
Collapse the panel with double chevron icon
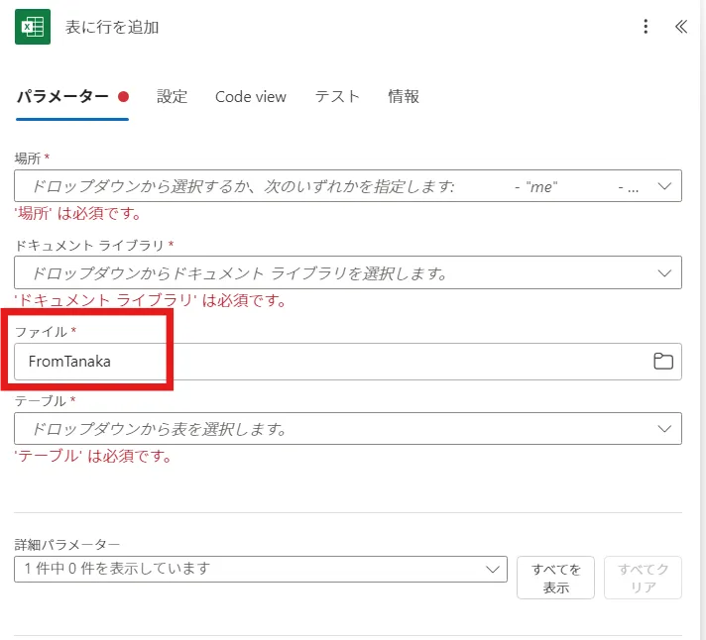click(680, 27)
